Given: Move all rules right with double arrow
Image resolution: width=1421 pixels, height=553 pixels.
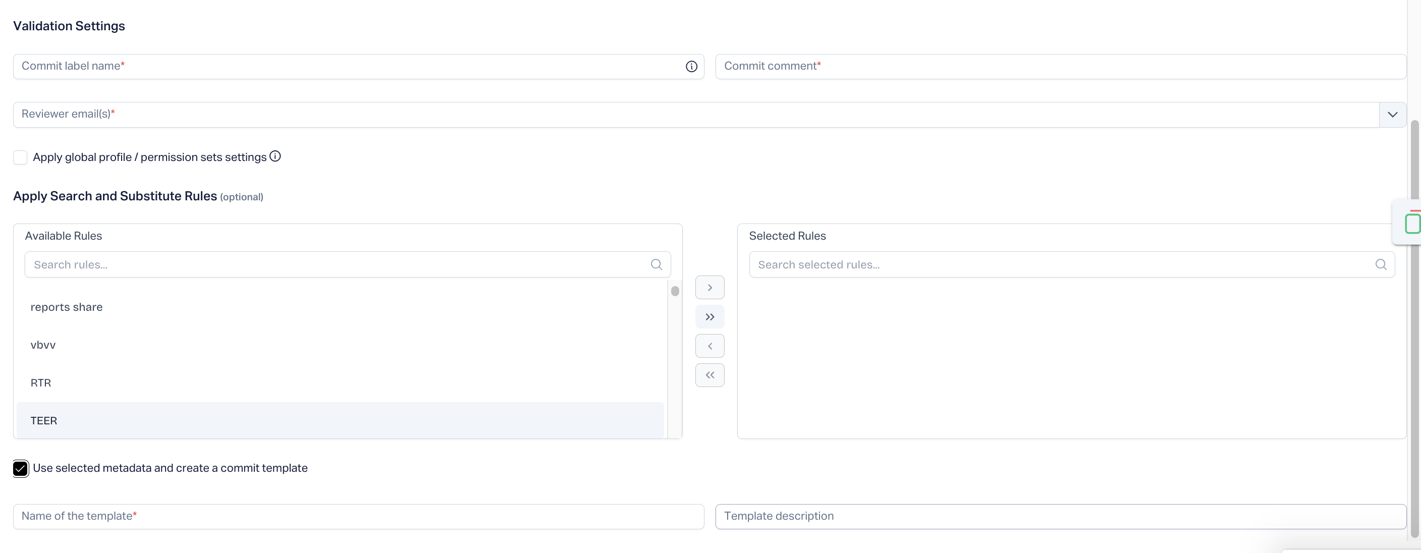Looking at the screenshot, I should (709, 317).
